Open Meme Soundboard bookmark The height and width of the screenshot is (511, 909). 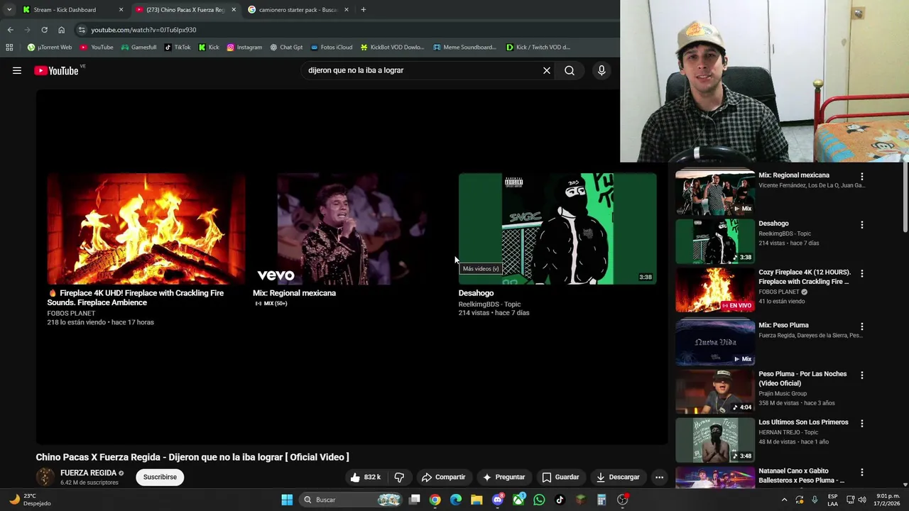[x=464, y=48]
